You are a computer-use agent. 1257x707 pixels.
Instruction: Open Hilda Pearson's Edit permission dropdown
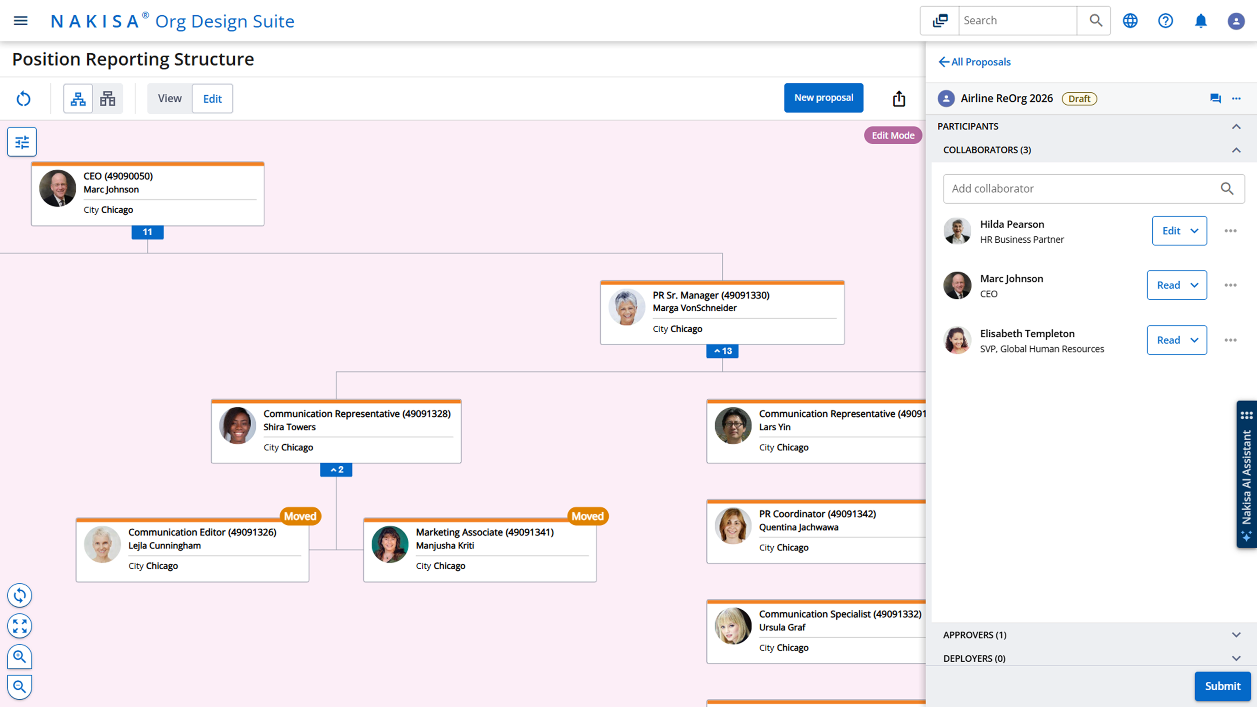tap(1179, 231)
